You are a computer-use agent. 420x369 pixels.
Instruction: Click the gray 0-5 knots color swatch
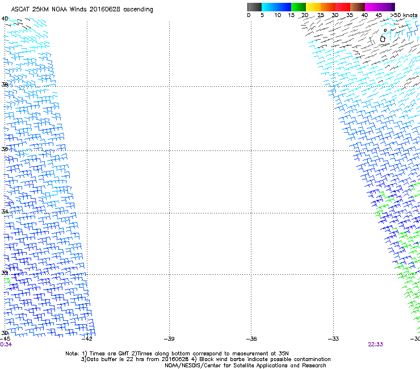254,7
